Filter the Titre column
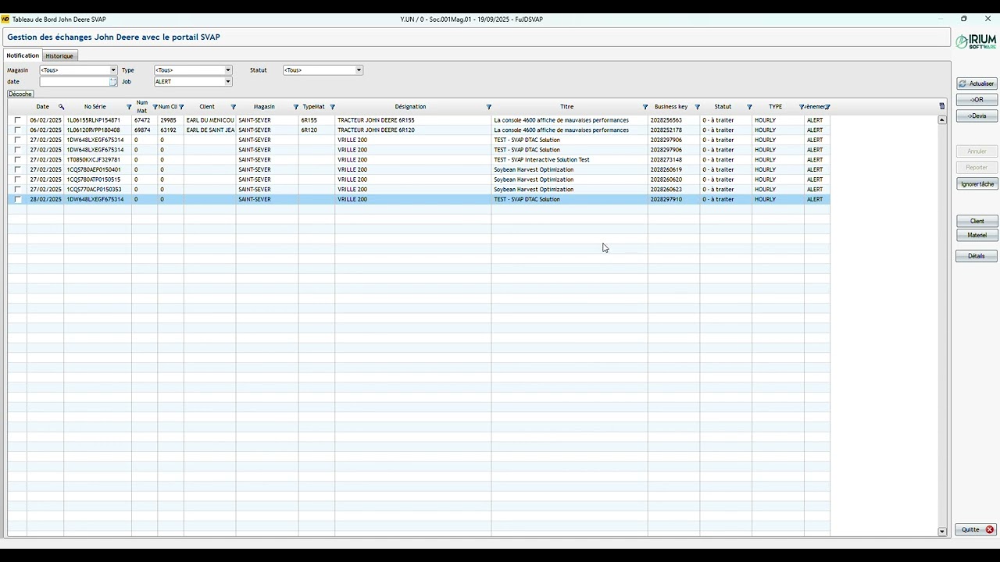 pyautogui.click(x=645, y=107)
